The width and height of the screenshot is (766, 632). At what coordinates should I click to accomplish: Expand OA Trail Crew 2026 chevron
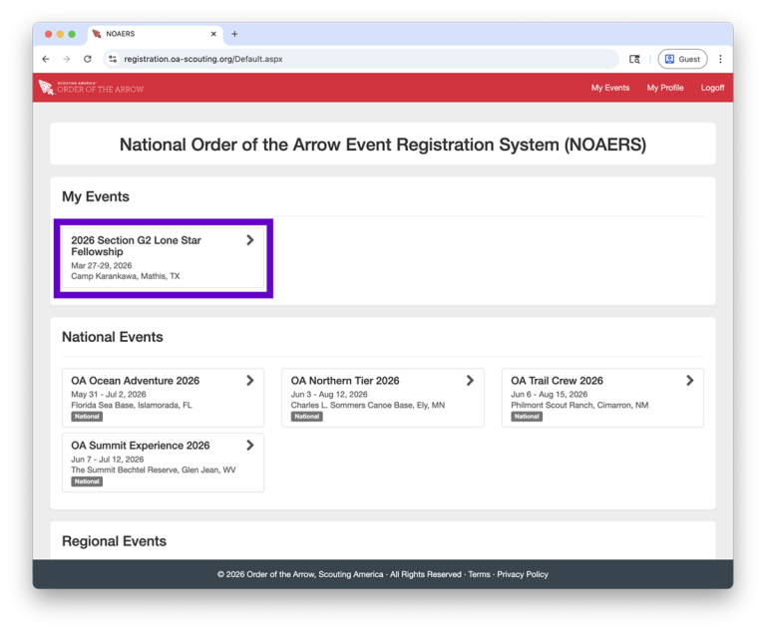[689, 381]
